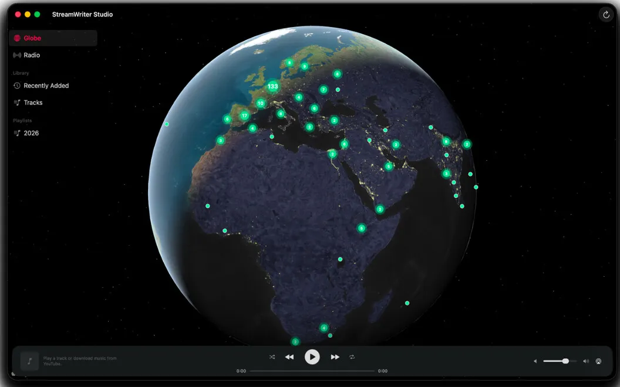Select the station cluster in East Africa
The width and height of the screenshot is (620, 387).
coord(362,228)
